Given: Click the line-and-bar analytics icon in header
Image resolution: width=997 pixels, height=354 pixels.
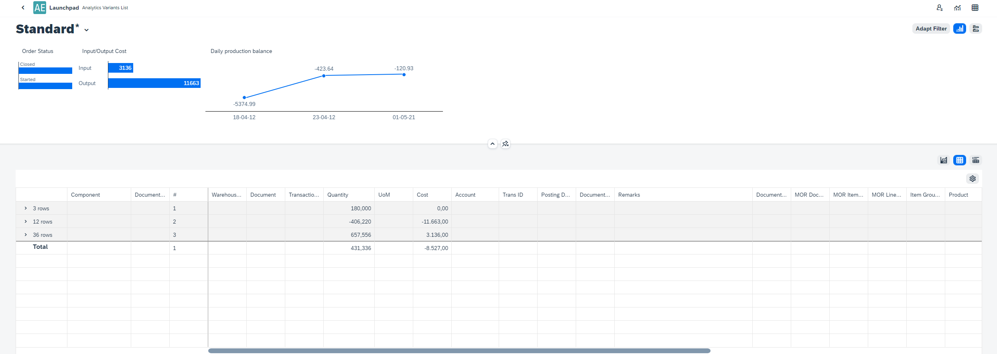Looking at the screenshot, I should 957,8.
